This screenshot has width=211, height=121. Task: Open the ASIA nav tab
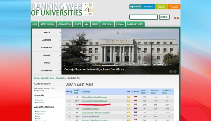point(86,24)
